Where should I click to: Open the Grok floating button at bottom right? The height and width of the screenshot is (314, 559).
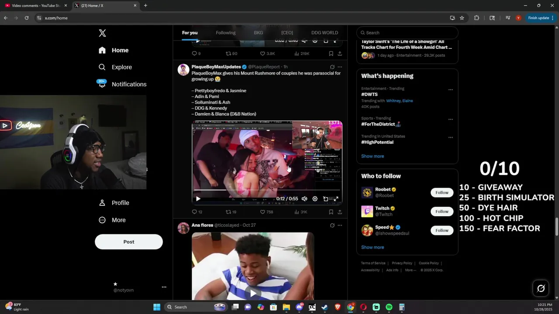[x=541, y=288]
